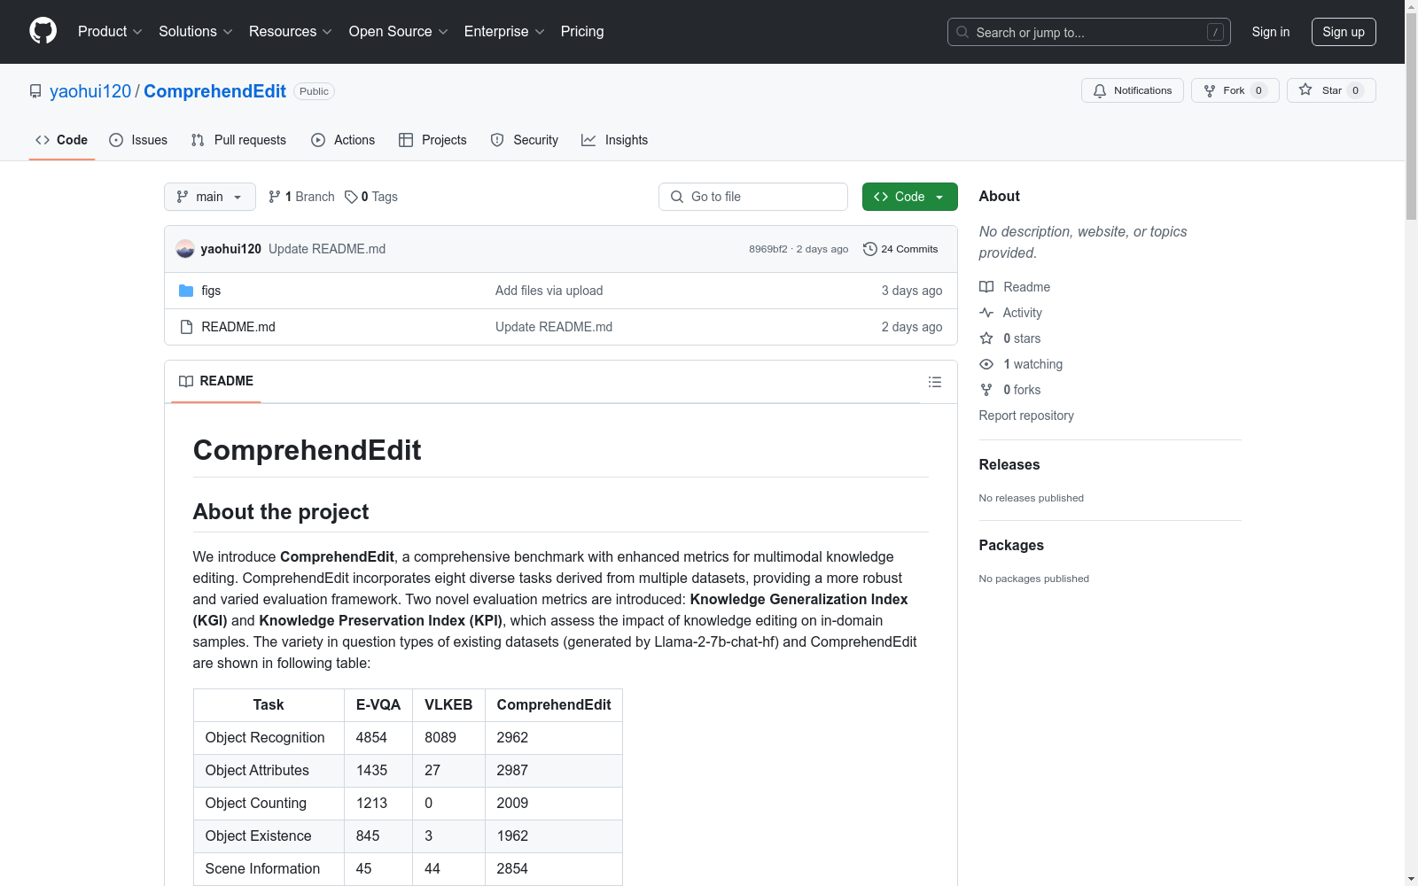The image size is (1418, 886).
Task: Open the Product dropdown menu
Action: [110, 31]
